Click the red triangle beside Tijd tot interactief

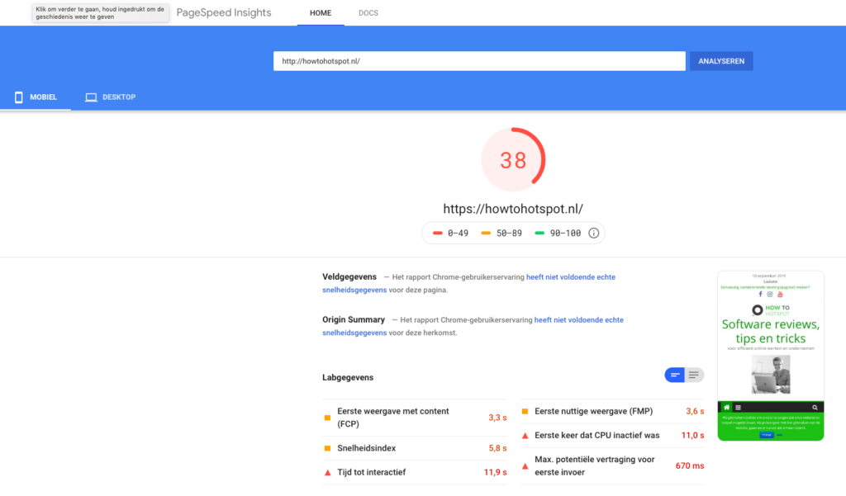click(328, 472)
